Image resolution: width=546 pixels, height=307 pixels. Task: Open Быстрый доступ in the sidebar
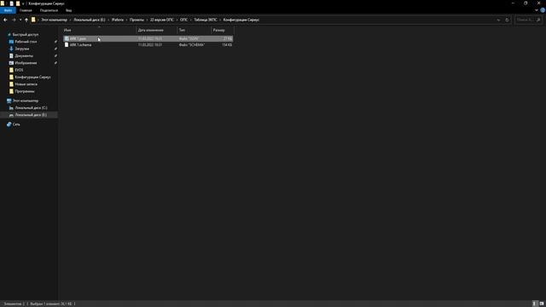(26, 35)
